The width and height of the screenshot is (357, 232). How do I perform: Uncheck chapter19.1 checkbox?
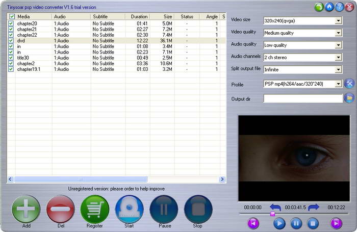click(x=11, y=69)
